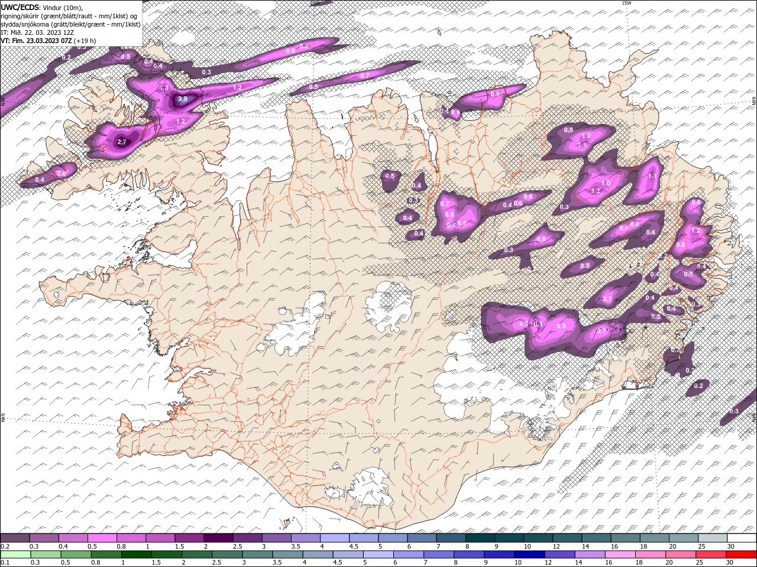Pick the dark green 1 swatch in rain scale
This screenshot has width=757, height=567.
coord(136,555)
